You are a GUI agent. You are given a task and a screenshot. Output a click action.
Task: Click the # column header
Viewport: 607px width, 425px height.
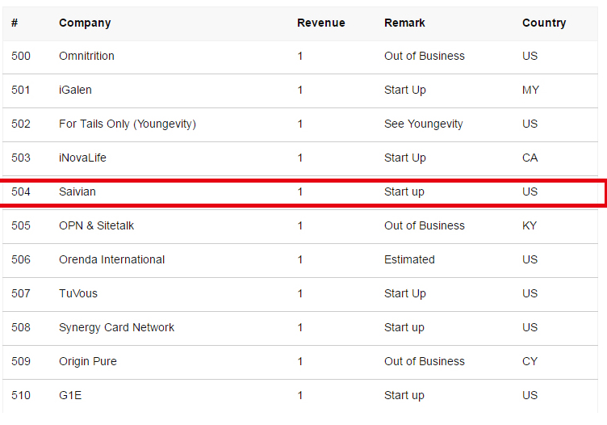pos(15,23)
